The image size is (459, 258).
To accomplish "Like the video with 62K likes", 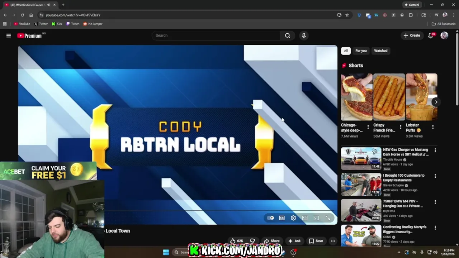I will (x=237, y=241).
